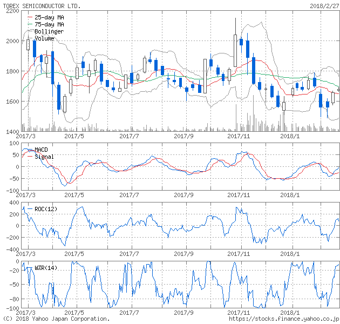Click the 2200 price axis label
340x324 pixels.
pyautogui.click(x=13, y=11)
